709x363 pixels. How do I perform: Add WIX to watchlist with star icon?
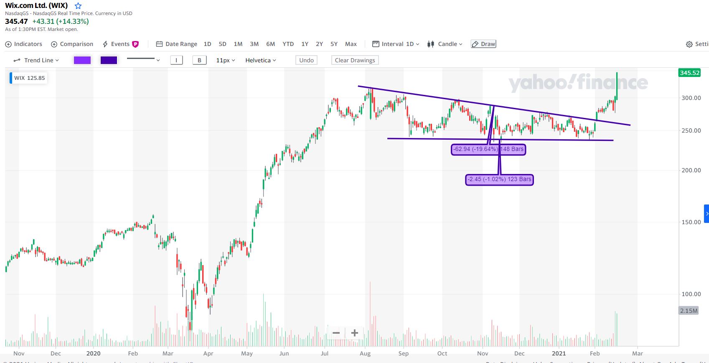[78, 6]
